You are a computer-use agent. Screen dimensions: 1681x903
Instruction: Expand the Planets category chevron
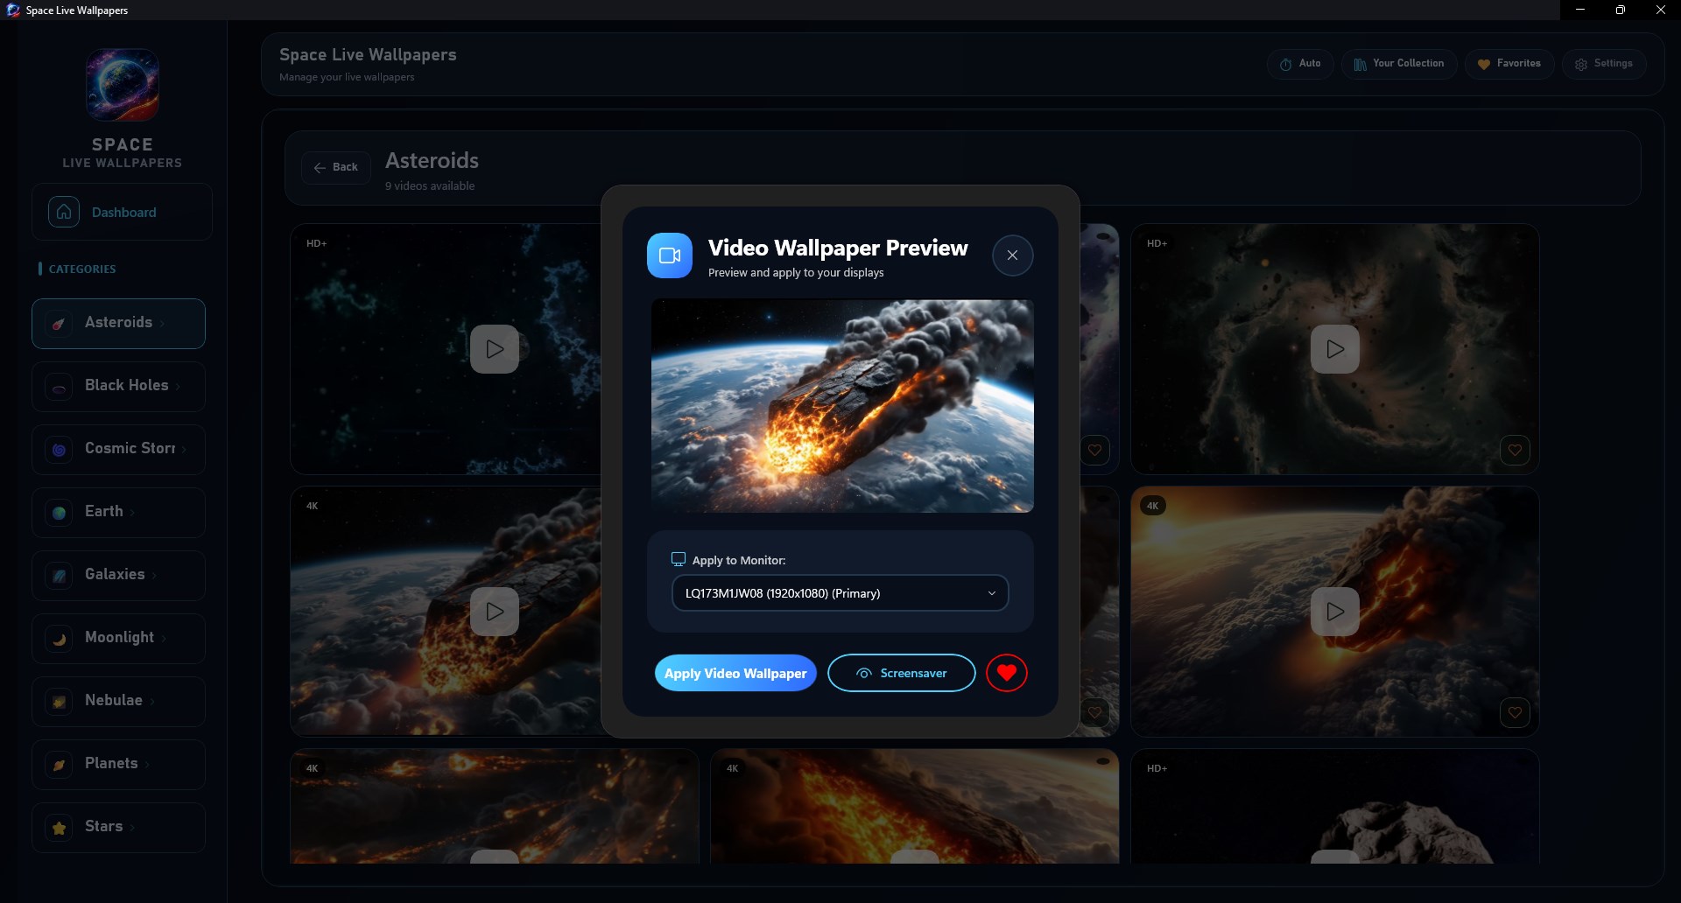click(x=148, y=765)
